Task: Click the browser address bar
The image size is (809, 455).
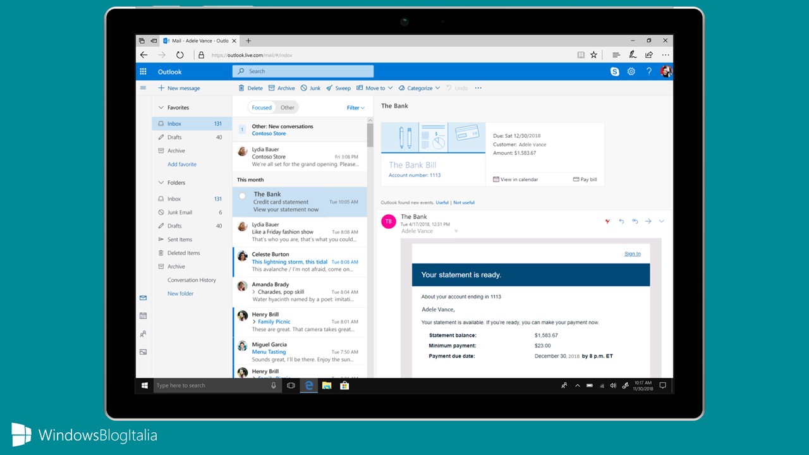Action: point(384,55)
